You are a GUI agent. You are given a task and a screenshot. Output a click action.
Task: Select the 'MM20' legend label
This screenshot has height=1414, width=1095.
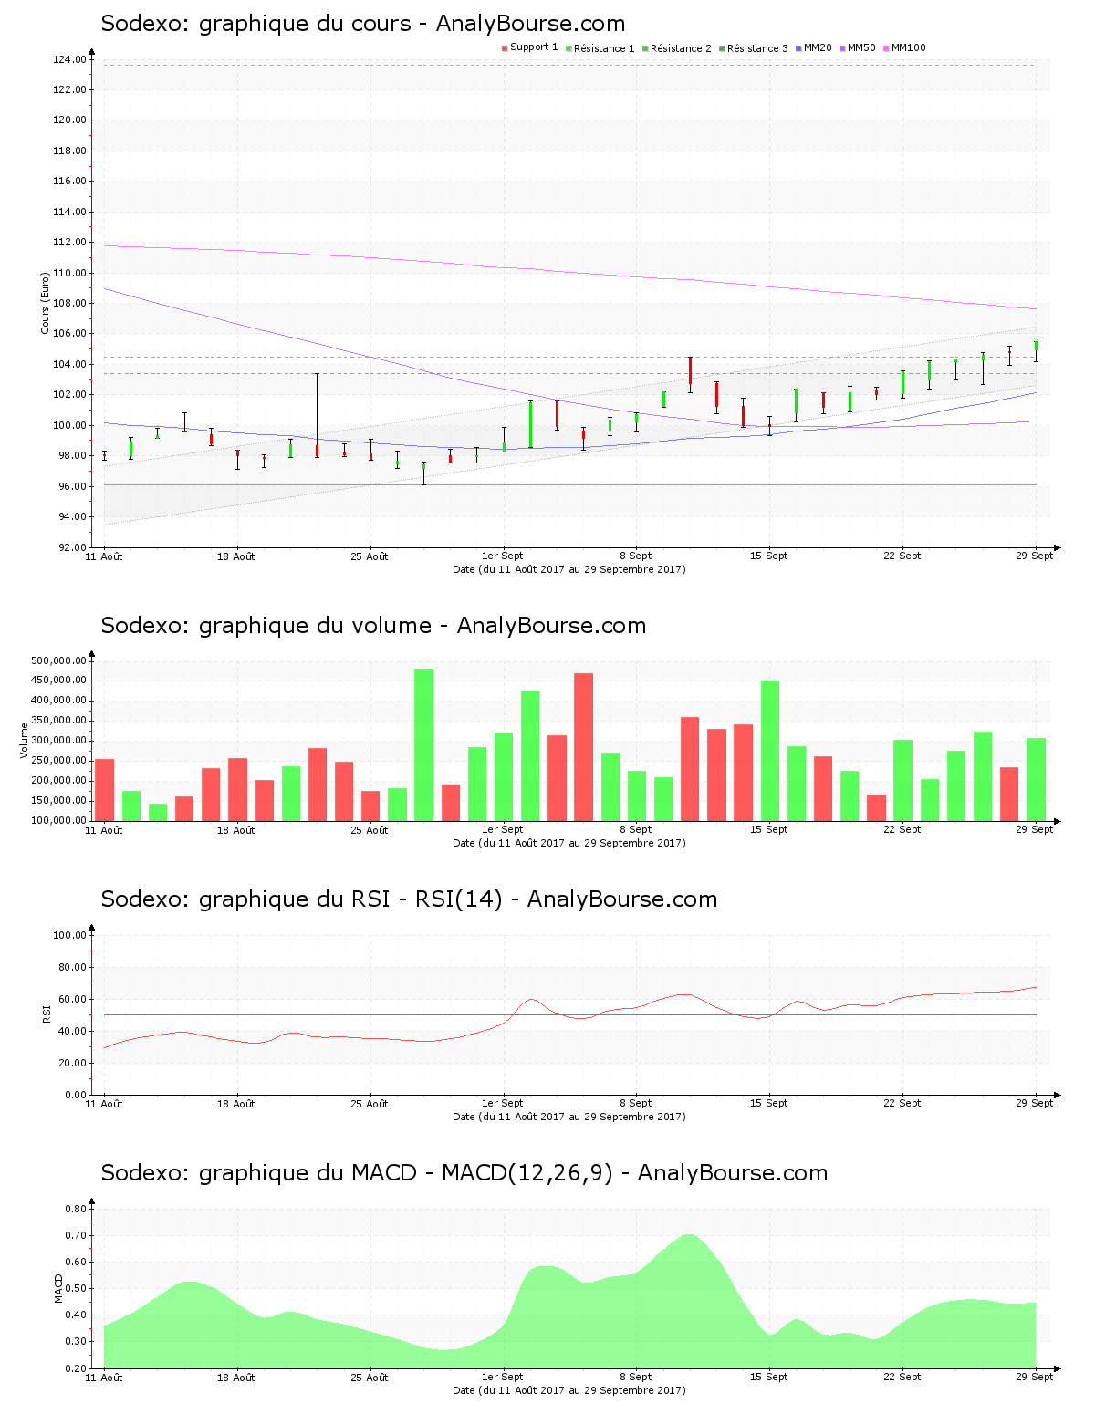coord(818,47)
